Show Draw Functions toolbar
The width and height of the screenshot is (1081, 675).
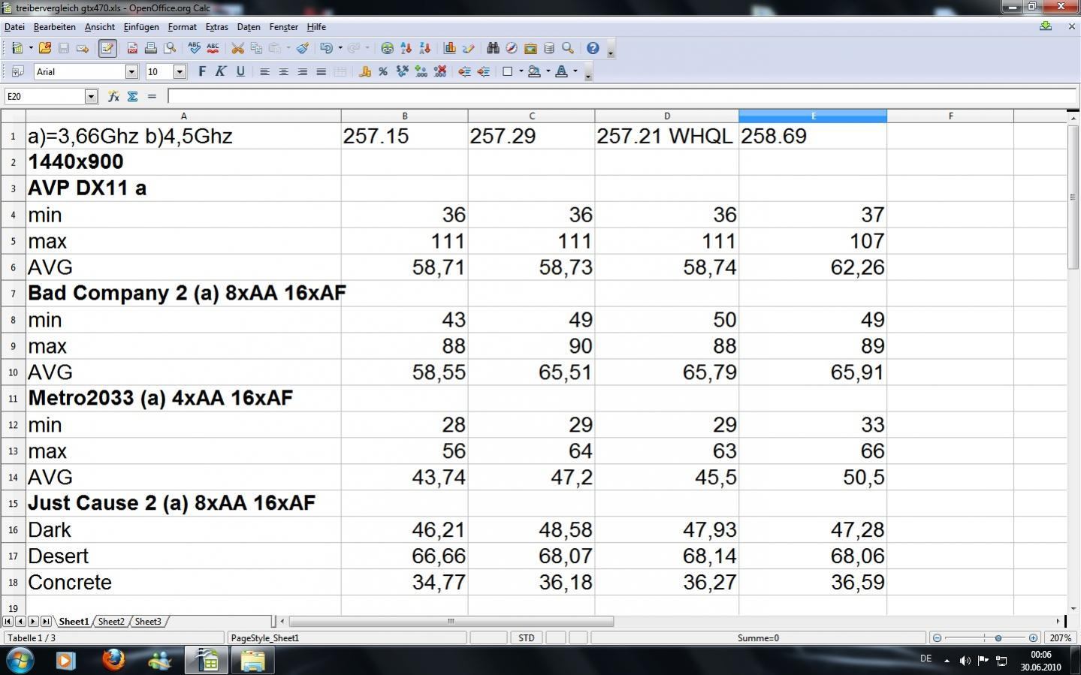pyautogui.click(x=468, y=48)
